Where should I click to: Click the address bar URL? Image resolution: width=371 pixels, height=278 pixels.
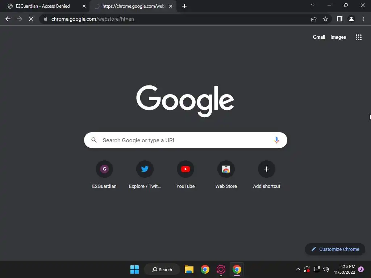click(92, 19)
